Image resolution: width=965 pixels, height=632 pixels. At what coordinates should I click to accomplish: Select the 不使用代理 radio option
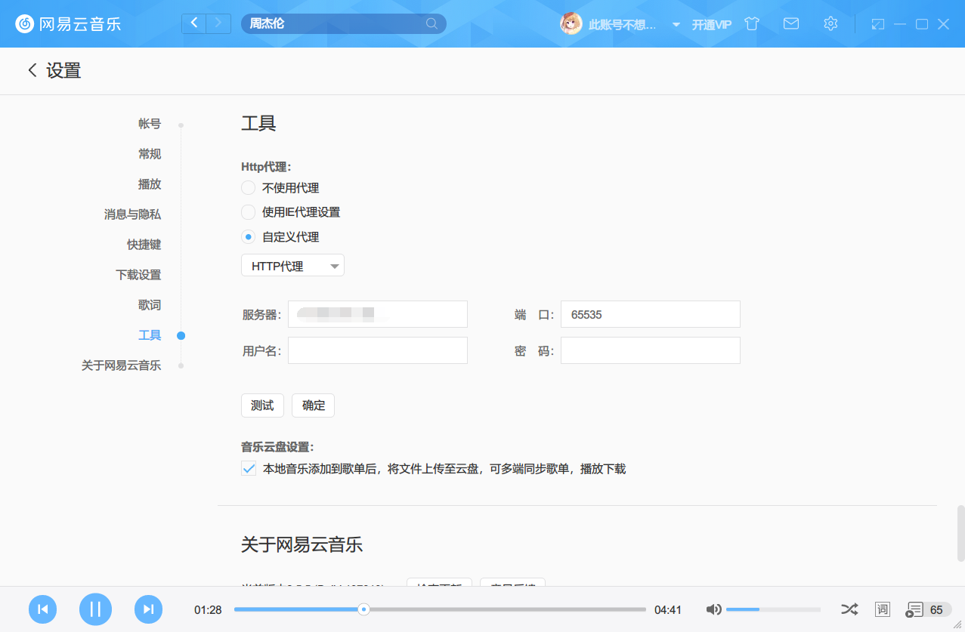(248, 188)
